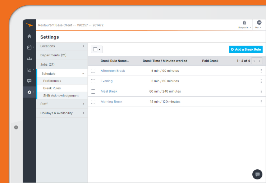Open the Morning Break rule link

coord(111,102)
